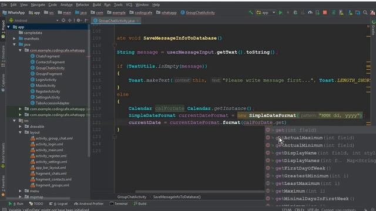Choose get(int field) completion suggestion
This screenshot has height=211, width=376.
(x=320, y=130)
